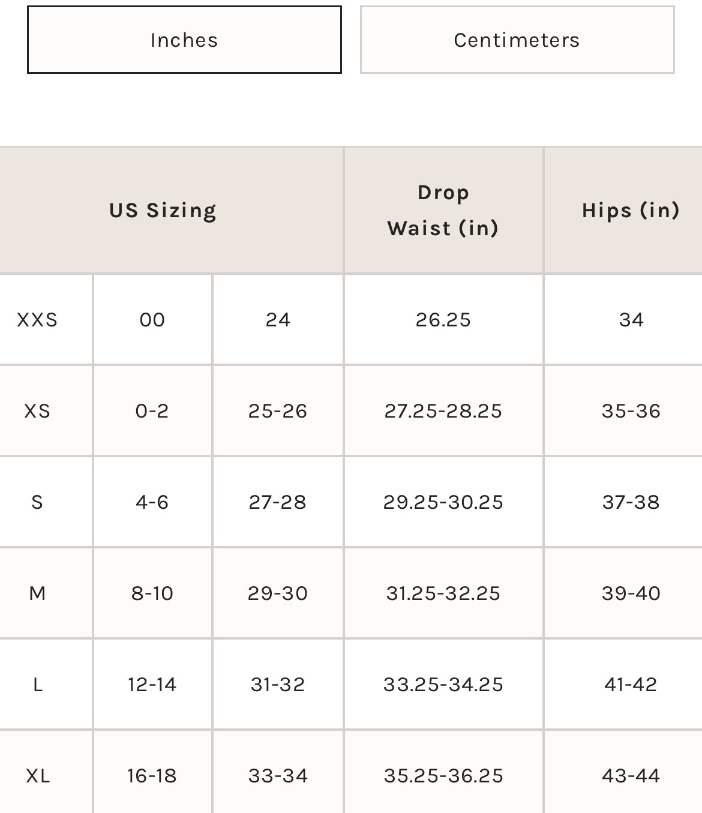Viewport: 702px width, 813px height.
Task: Click the Hips (in) column header
Action: click(630, 211)
